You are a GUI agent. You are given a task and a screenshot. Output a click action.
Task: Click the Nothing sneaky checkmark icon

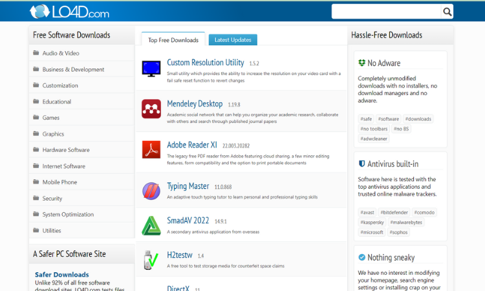point(361,257)
